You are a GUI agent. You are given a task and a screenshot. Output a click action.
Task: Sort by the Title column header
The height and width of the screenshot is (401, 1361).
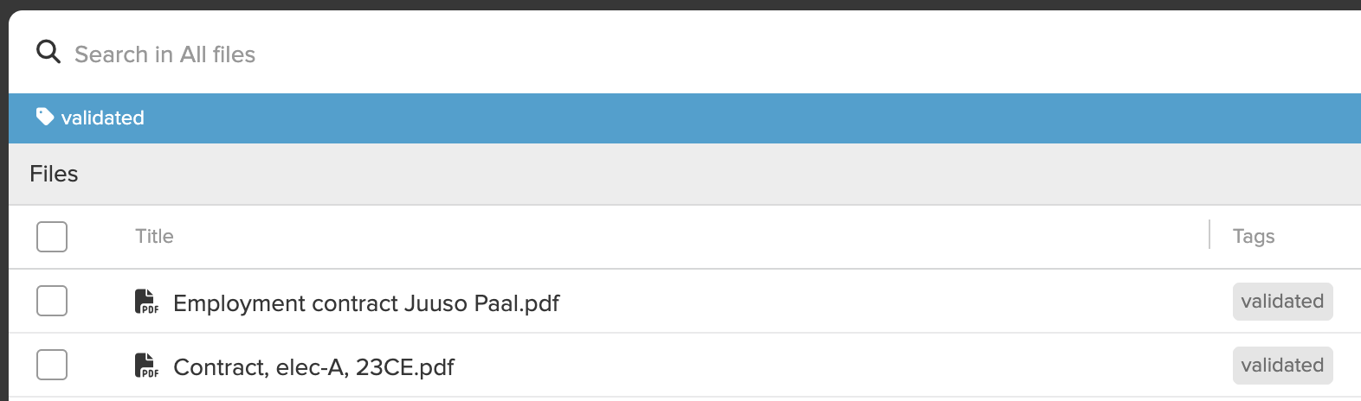click(154, 236)
